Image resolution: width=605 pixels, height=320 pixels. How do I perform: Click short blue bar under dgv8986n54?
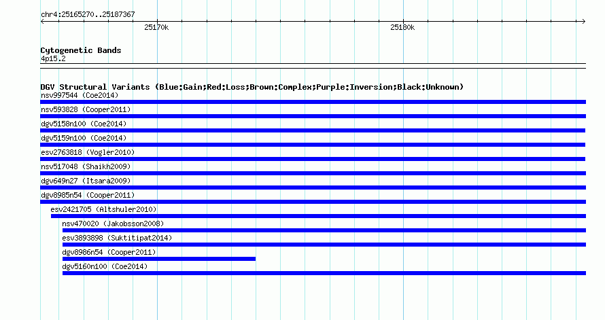(159, 259)
